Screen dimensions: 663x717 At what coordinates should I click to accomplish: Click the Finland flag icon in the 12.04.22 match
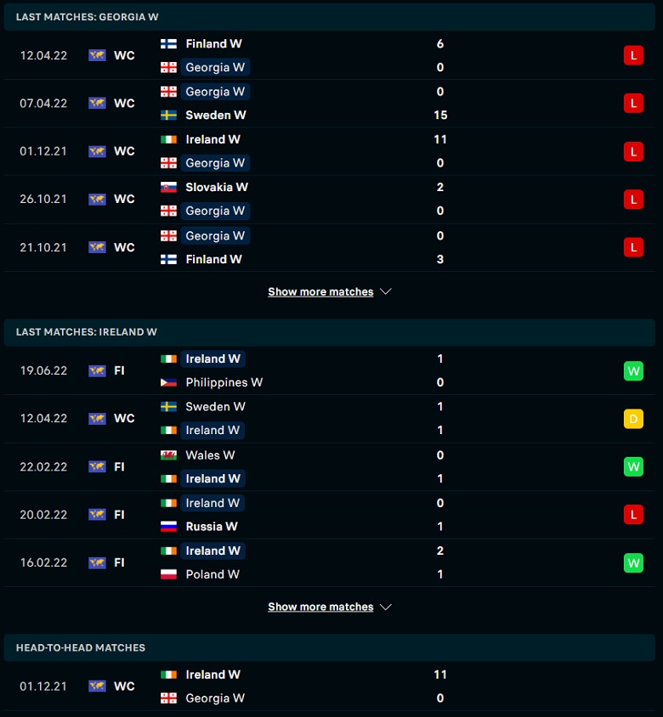click(x=168, y=44)
